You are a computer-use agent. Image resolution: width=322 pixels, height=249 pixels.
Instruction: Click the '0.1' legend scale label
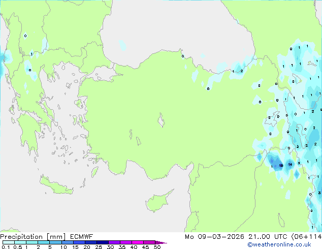click(6, 247)
